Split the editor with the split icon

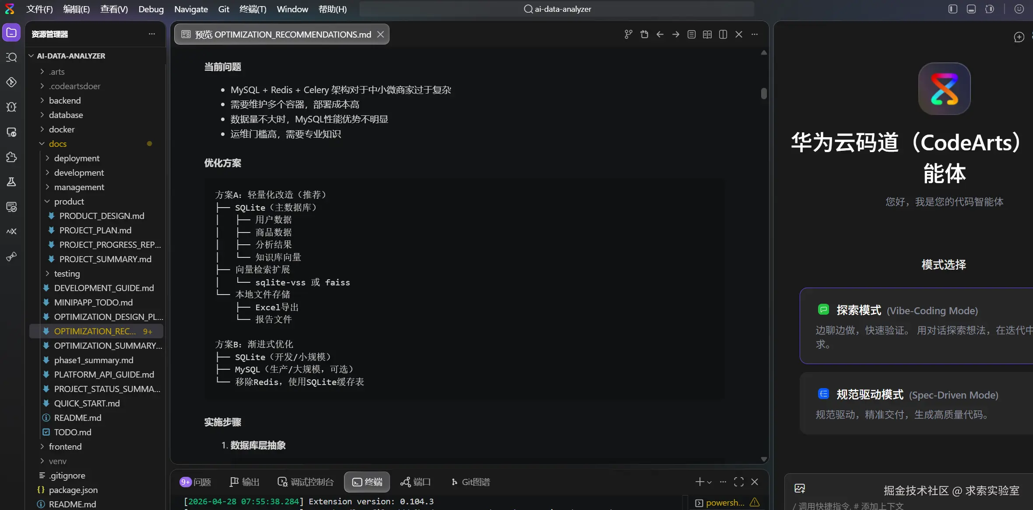click(723, 34)
